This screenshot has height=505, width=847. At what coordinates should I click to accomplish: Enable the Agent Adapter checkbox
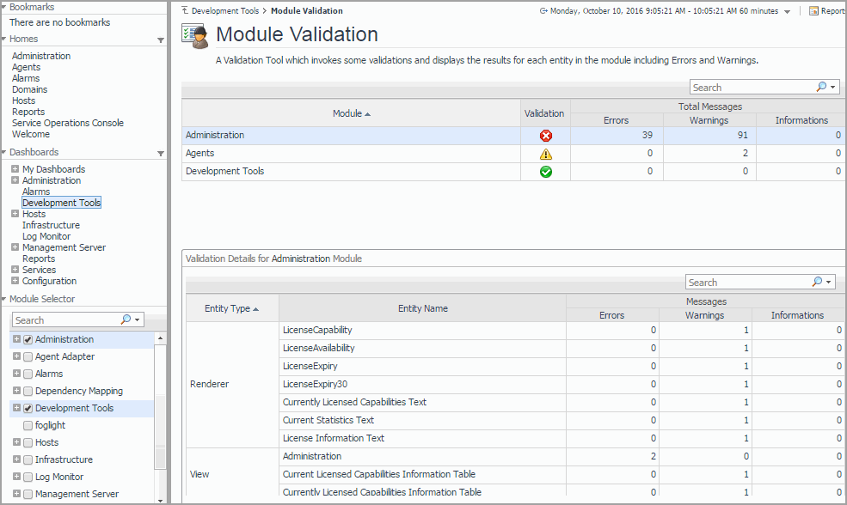[28, 357]
